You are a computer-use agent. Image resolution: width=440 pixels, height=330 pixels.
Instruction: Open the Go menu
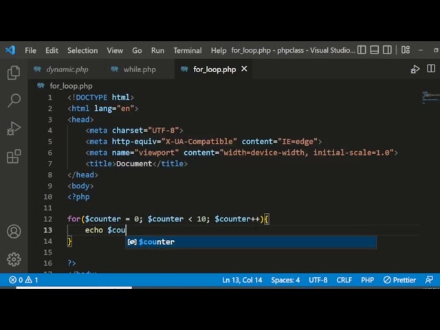click(137, 50)
